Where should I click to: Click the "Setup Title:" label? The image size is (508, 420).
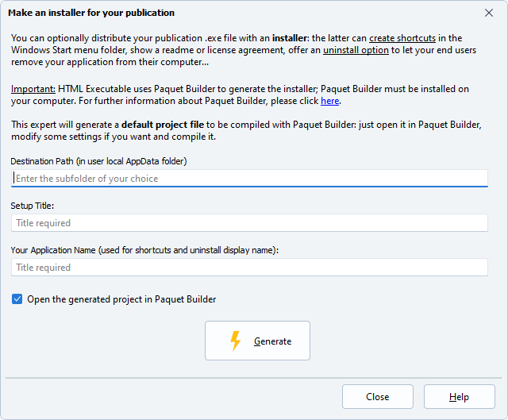33,206
